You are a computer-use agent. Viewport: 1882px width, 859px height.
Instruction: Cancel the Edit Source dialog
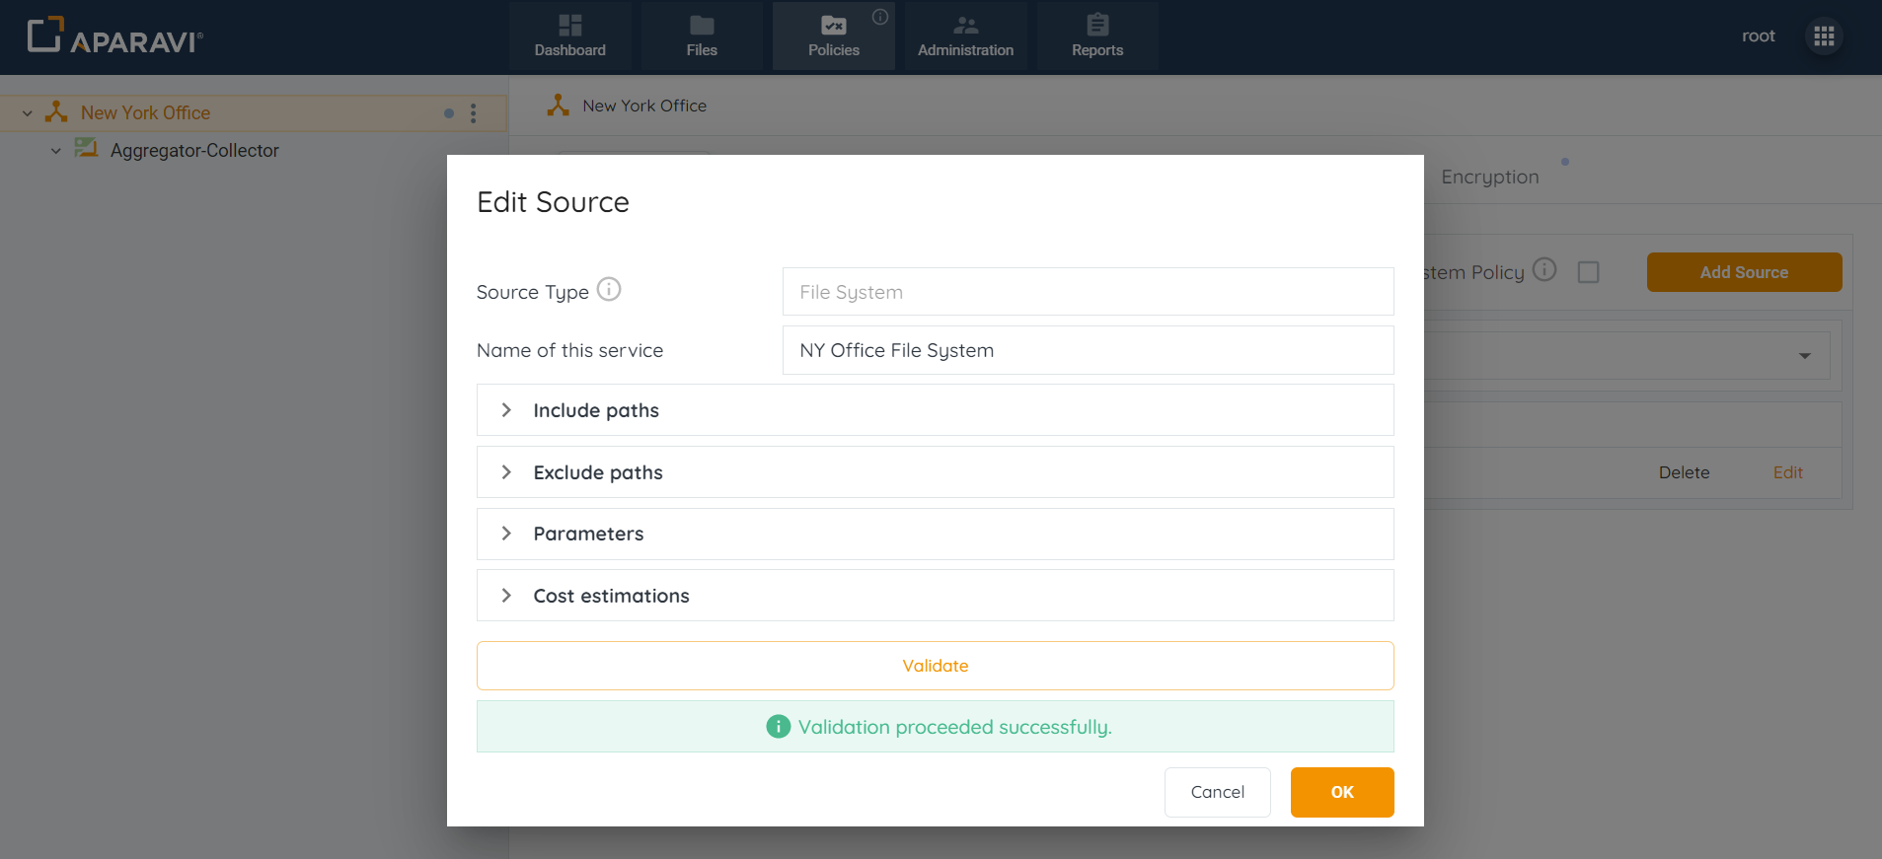point(1217,792)
